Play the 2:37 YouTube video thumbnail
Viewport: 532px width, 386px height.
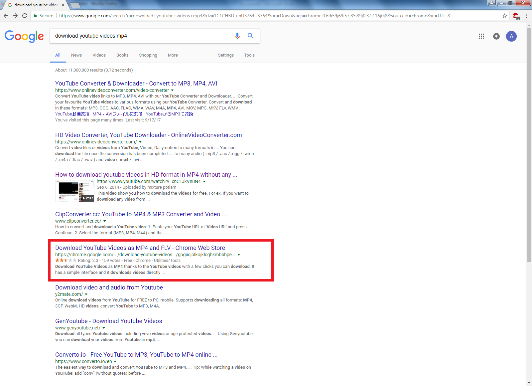click(x=75, y=191)
